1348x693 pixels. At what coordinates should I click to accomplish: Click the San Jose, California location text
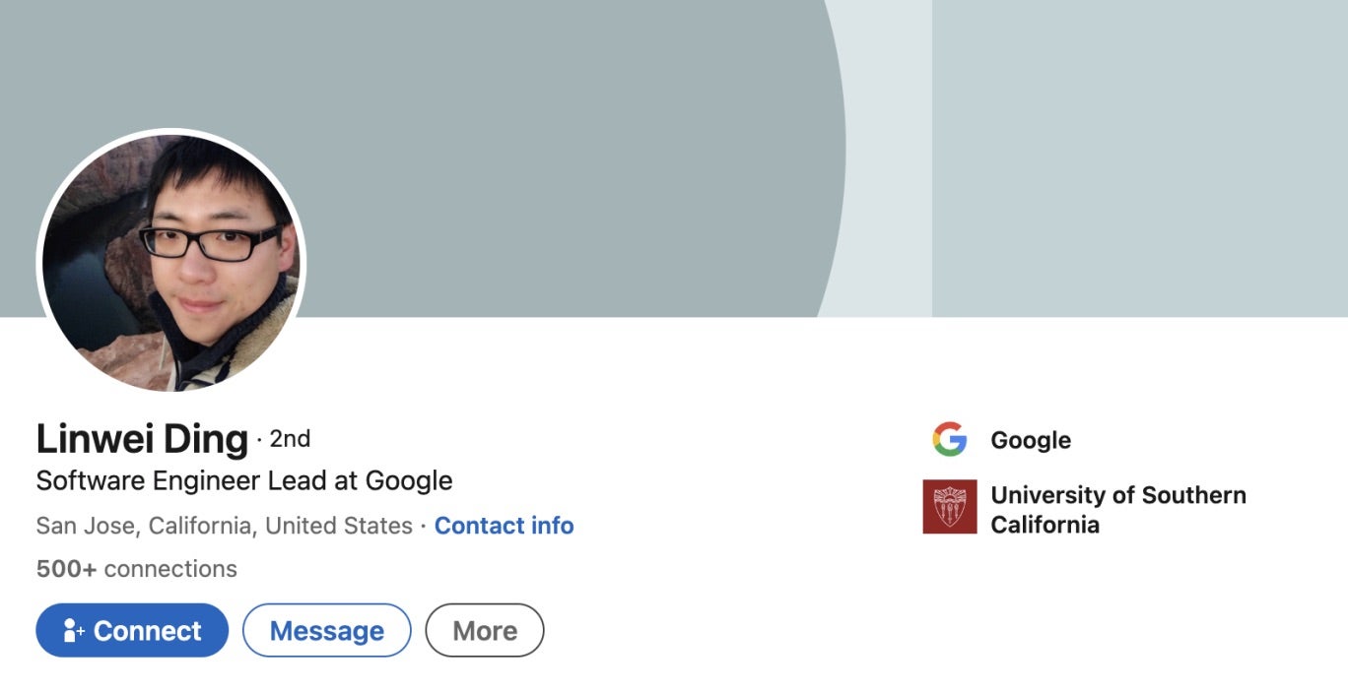[x=224, y=526]
